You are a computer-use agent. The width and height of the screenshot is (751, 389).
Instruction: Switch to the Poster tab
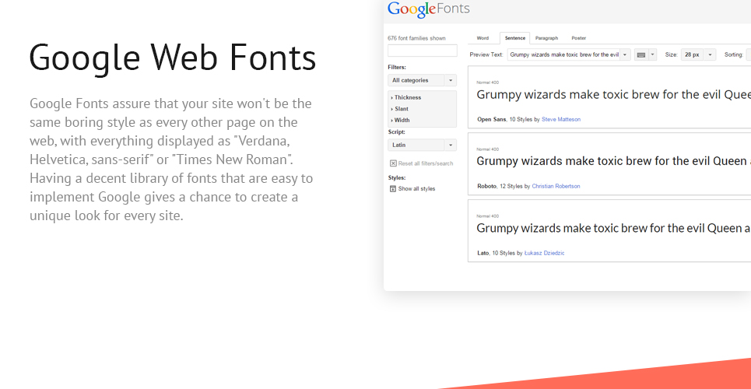pos(578,38)
